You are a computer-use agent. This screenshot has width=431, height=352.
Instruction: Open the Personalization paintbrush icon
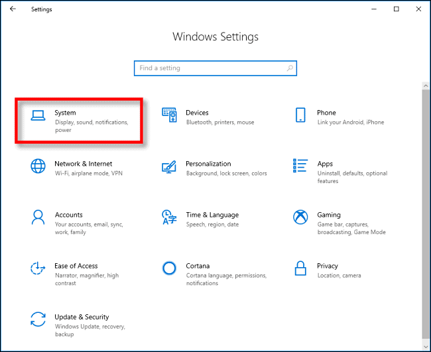(169, 166)
